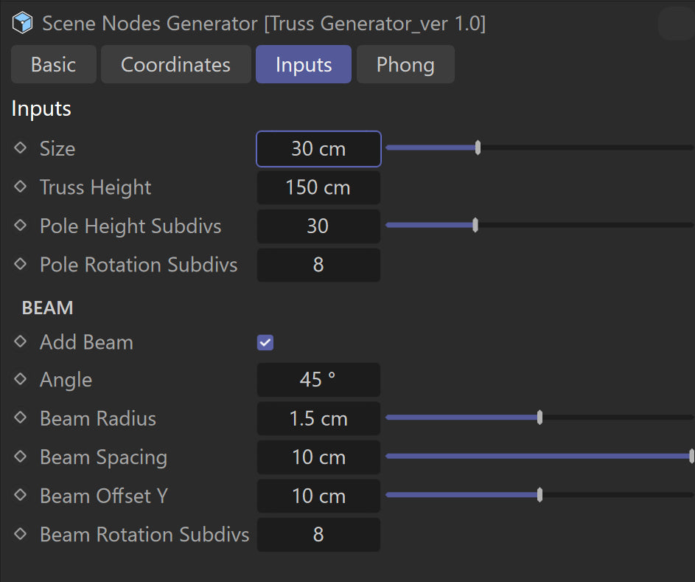Click the Angle value field
This screenshot has height=582, width=695.
[318, 380]
